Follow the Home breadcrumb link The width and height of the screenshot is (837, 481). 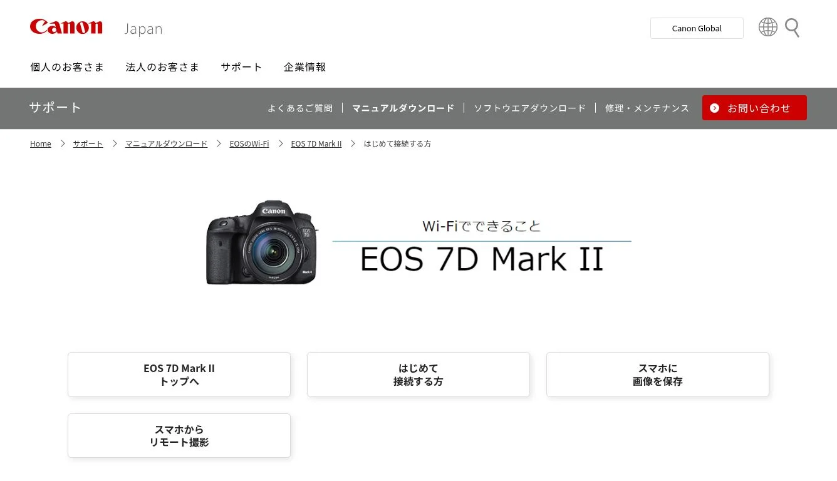tap(41, 144)
